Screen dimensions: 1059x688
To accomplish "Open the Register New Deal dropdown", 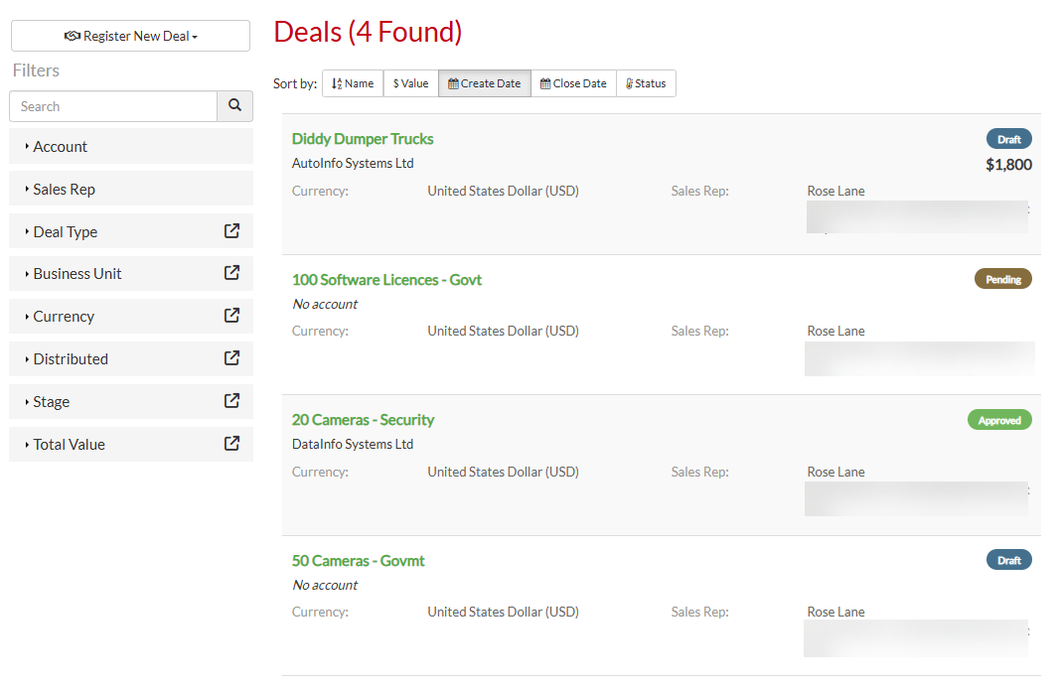I will pyautogui.click(x=130, y=36).
